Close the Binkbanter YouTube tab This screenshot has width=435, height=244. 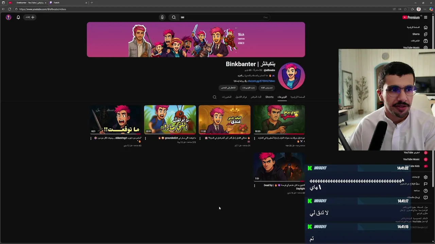pyautogui.click(x=45, y=3)
